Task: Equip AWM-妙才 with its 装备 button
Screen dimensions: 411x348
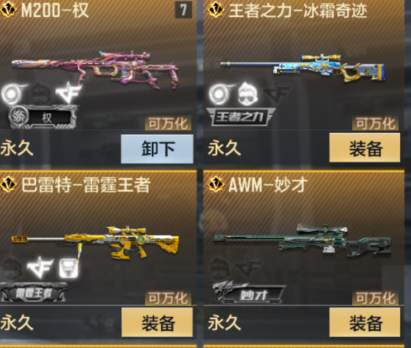Action: coord(365,322)
